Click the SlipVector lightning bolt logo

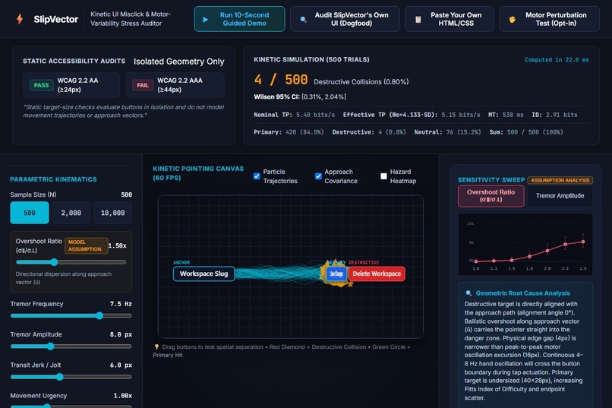[x=20, y=19]
